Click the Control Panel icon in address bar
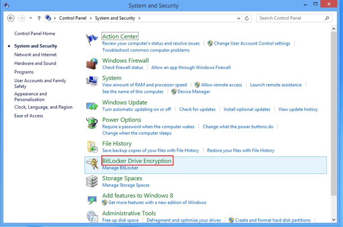Image resolution: width=343 pixels, height=227 pixels. [x=49, y=18]
